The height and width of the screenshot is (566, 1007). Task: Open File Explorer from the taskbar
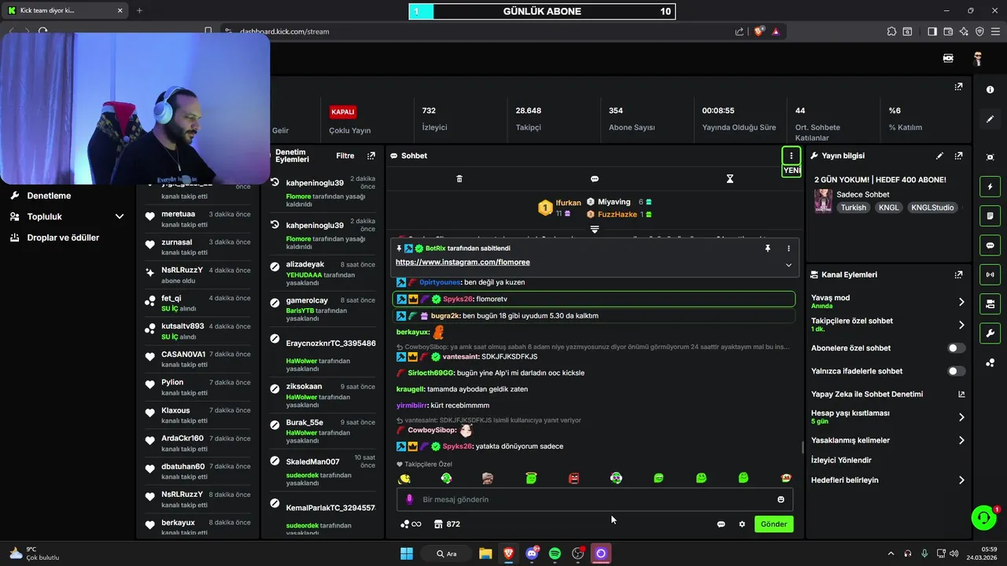[485, 553]
